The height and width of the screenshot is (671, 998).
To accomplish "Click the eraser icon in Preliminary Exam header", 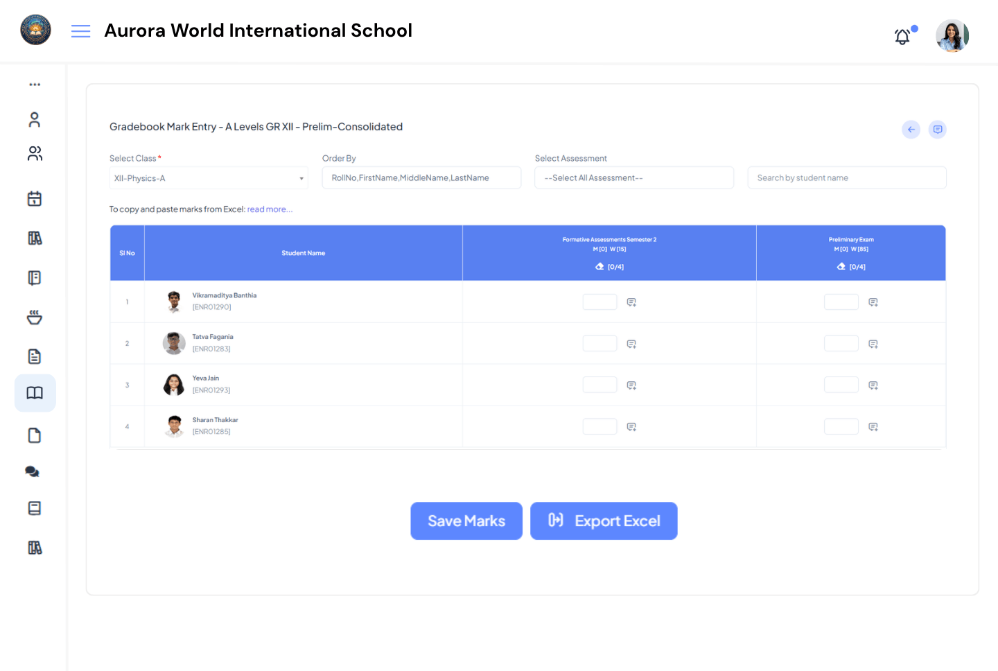I will (841, 266).
